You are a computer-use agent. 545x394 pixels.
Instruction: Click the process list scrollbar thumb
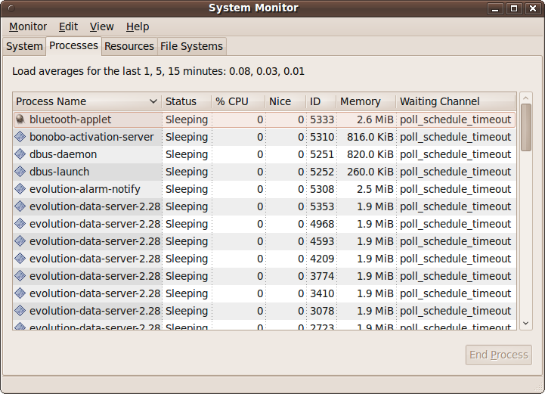pos(526,127)
